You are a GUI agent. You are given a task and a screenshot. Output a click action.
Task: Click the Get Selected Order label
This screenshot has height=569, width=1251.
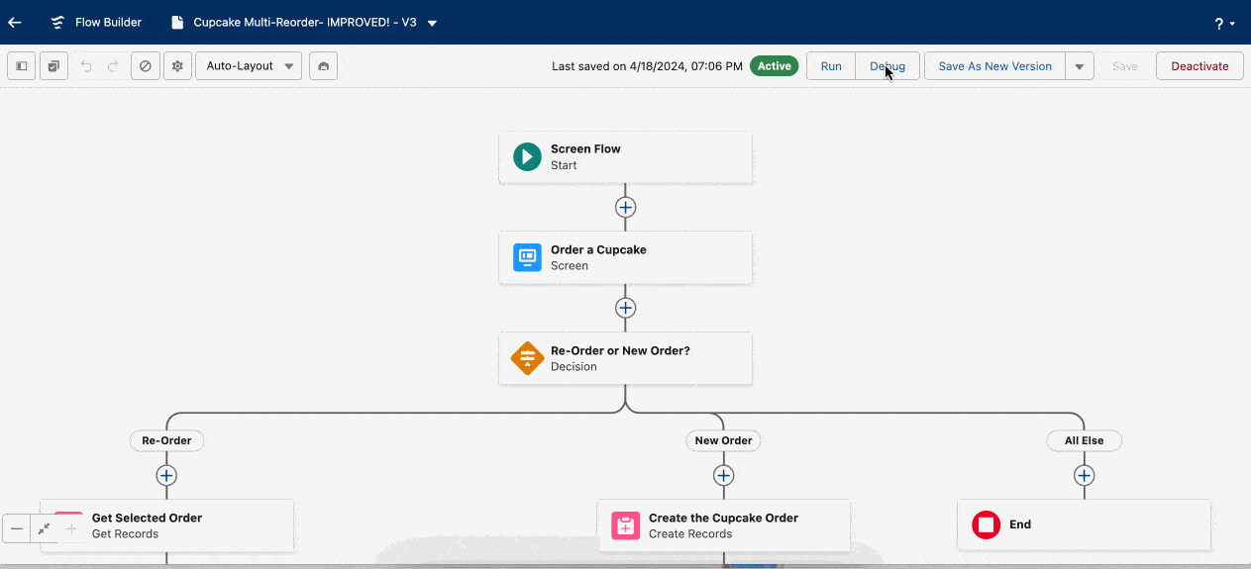[147, 518]
